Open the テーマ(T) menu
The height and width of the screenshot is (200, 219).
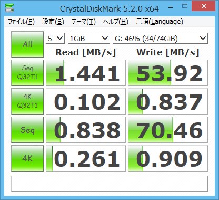click(83, 22)
